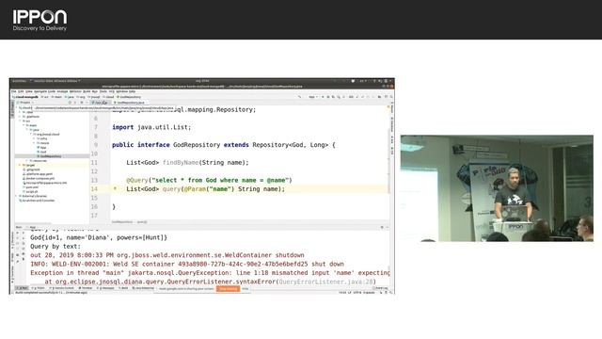Open the Project view dropdown
602x339 pixels.
[27, 103]
